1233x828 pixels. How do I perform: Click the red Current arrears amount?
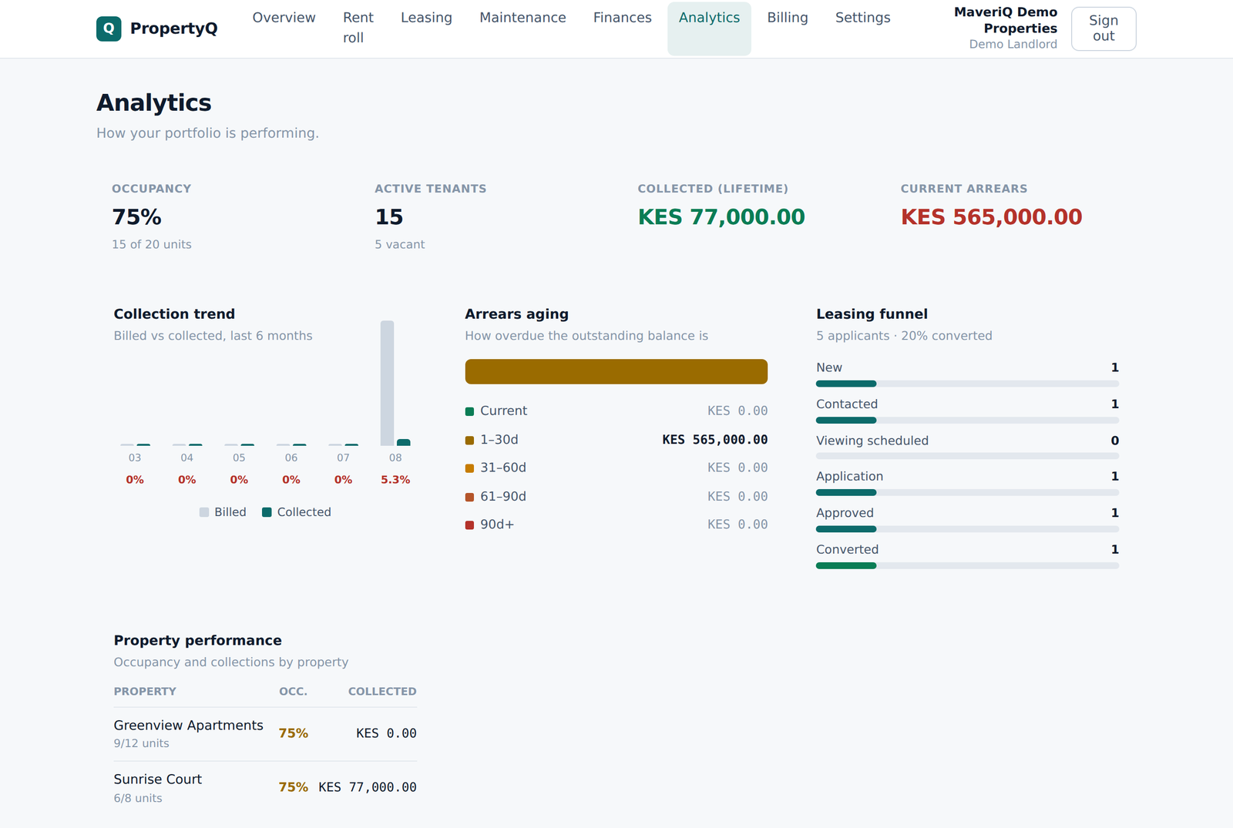(x=992, y=217)
